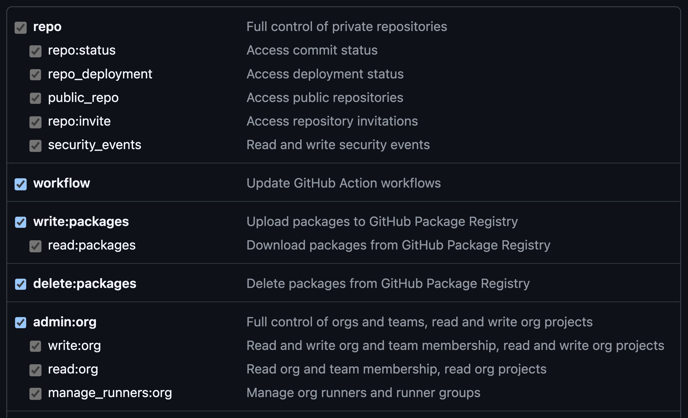Click 'Update GitHub Action workflows' description
This screenshot has height=418, width=688.
344,183
